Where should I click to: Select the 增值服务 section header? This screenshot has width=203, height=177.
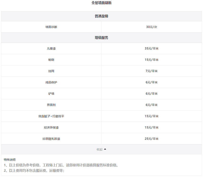coord(101,38)
